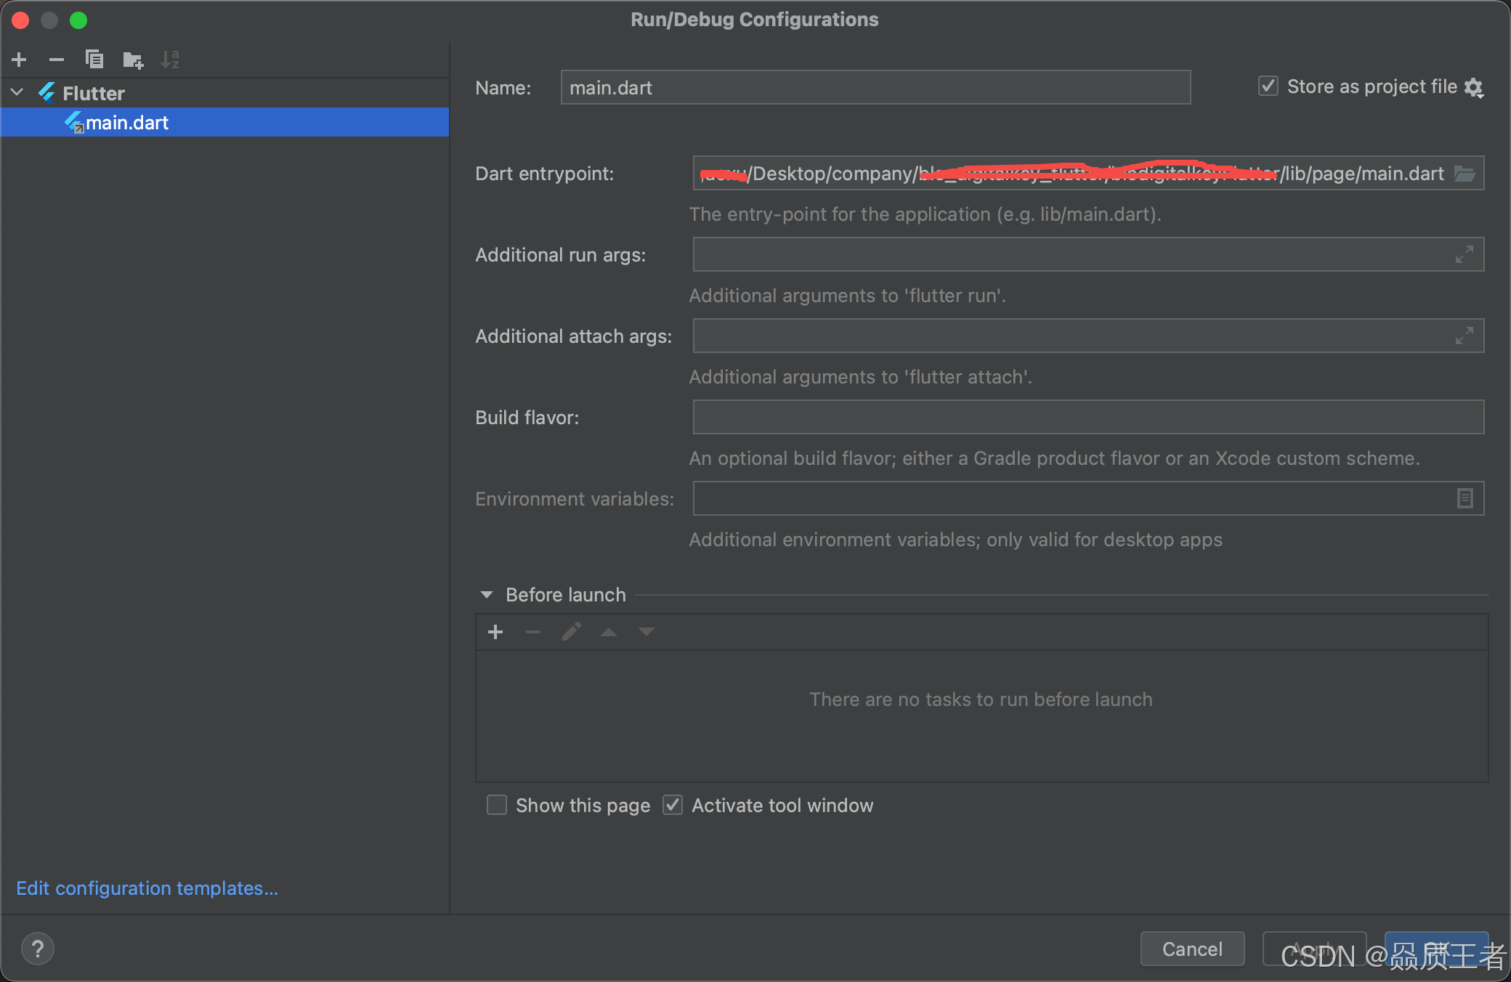1511x982 pixels.
Task: Expand the Additional run args editor
Action: coord(1465,254)
